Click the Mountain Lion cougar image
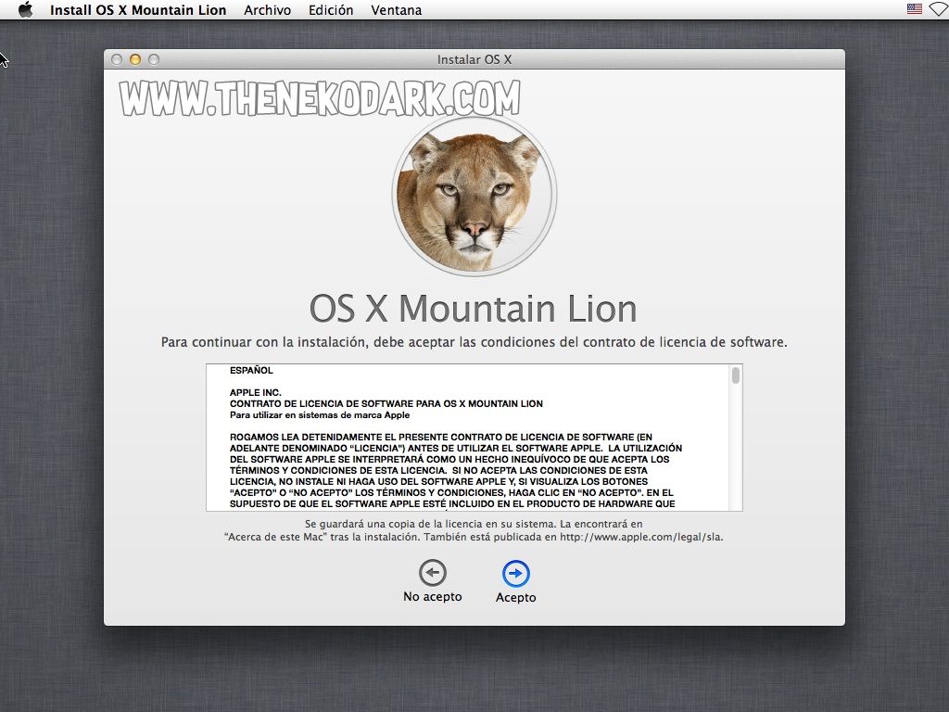Screen dimensions: 949x712 click(474, 195)
